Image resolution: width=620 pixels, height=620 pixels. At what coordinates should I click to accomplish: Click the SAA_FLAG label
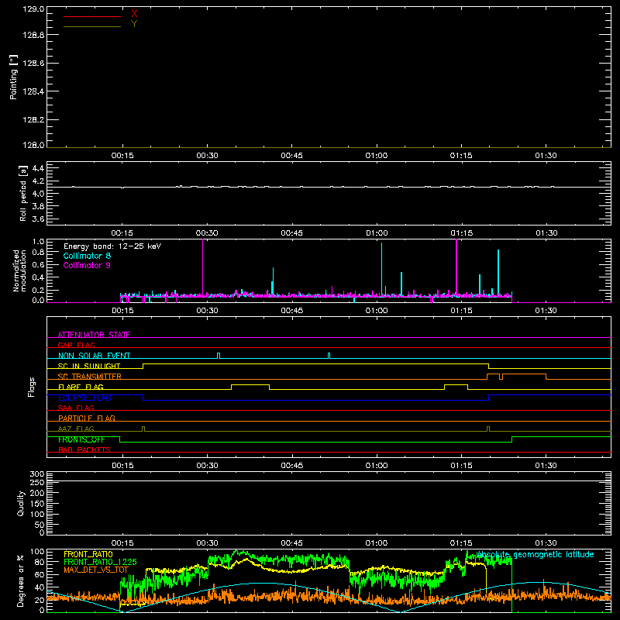[x=76, y=408]
